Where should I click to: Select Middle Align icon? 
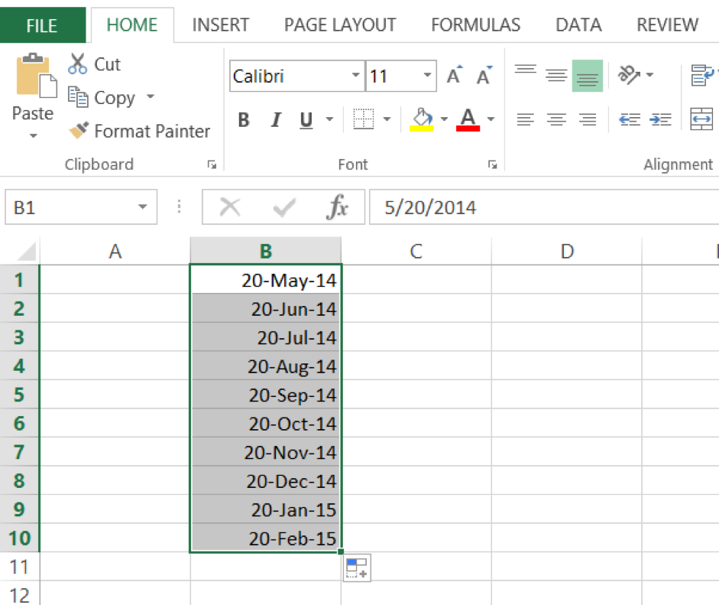[556, 75]
